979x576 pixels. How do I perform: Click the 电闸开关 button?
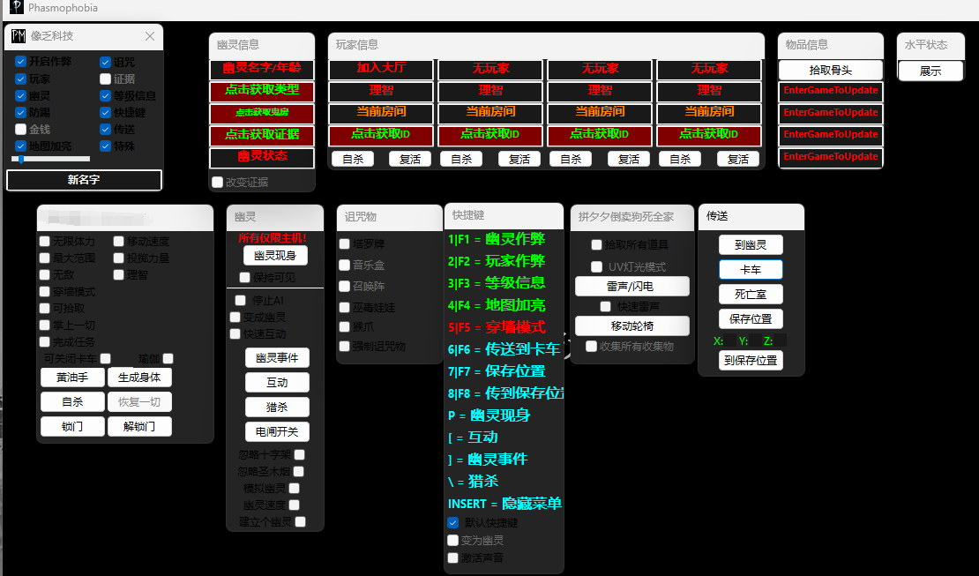pos(277,431)
